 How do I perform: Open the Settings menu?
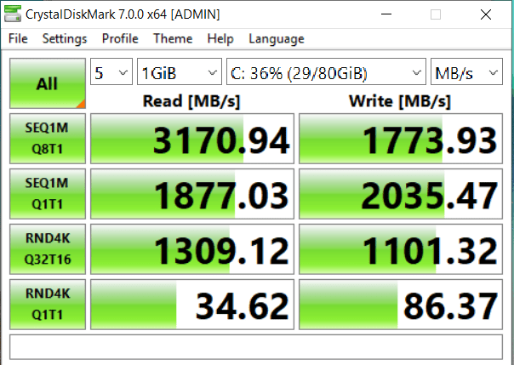[65, 38]
